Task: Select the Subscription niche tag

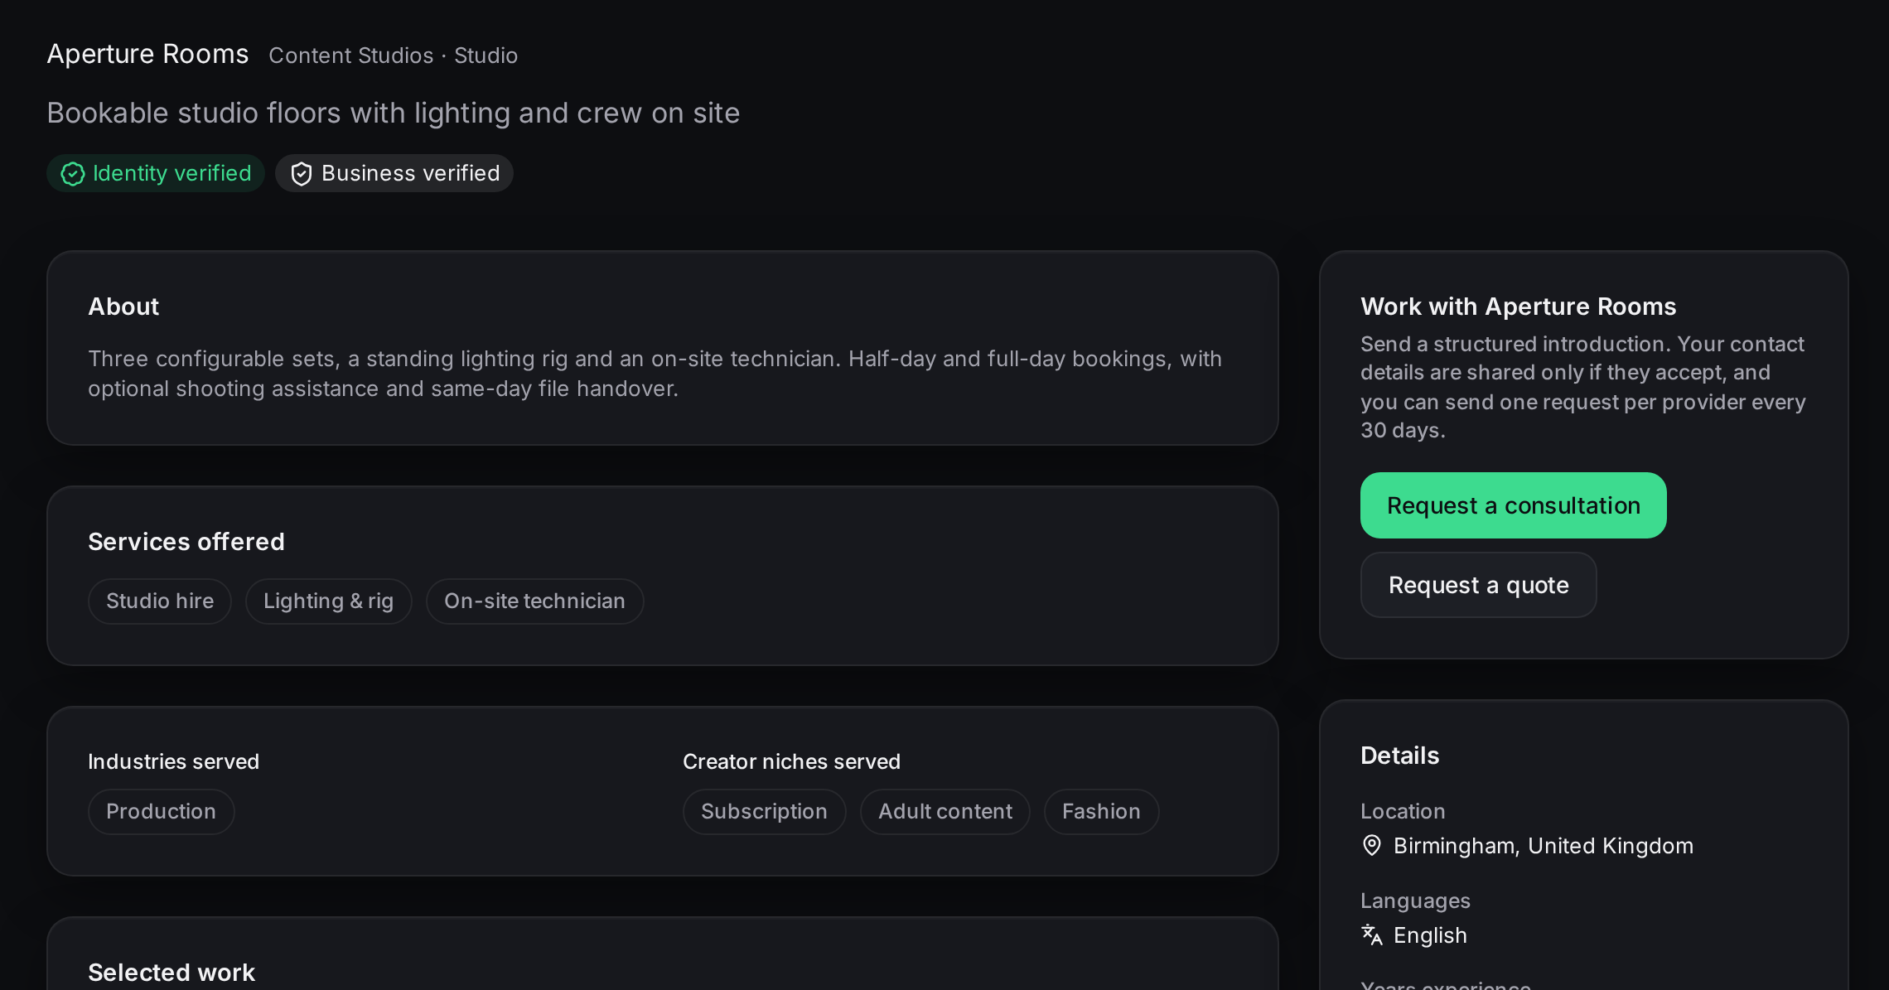Action: tap(764, 812)
